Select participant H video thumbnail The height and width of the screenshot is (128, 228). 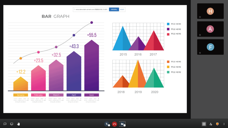(210, 11)
